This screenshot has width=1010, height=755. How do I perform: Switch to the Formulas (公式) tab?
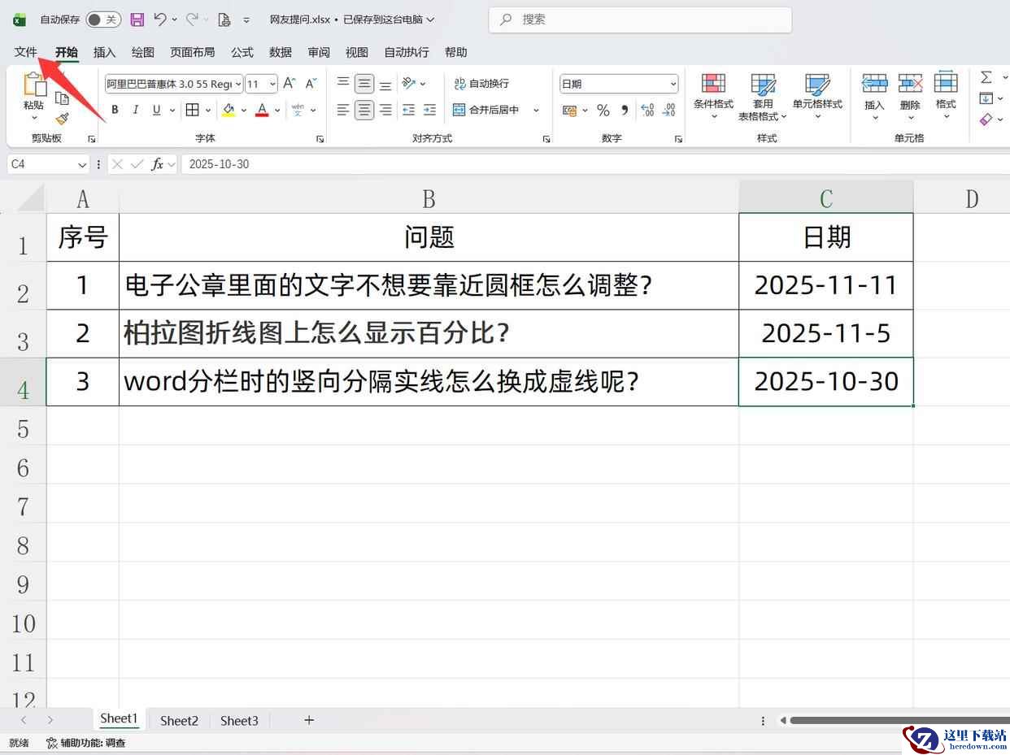click(242, 52)
